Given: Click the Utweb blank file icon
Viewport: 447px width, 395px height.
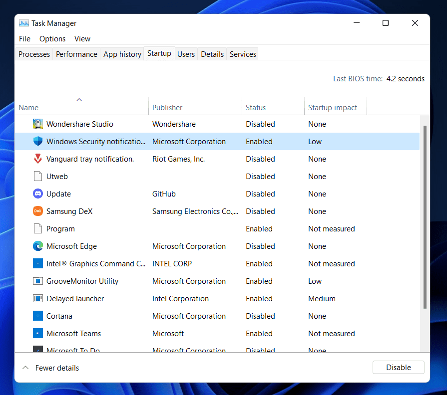Looking at the screenshot, I should point(37,176).
